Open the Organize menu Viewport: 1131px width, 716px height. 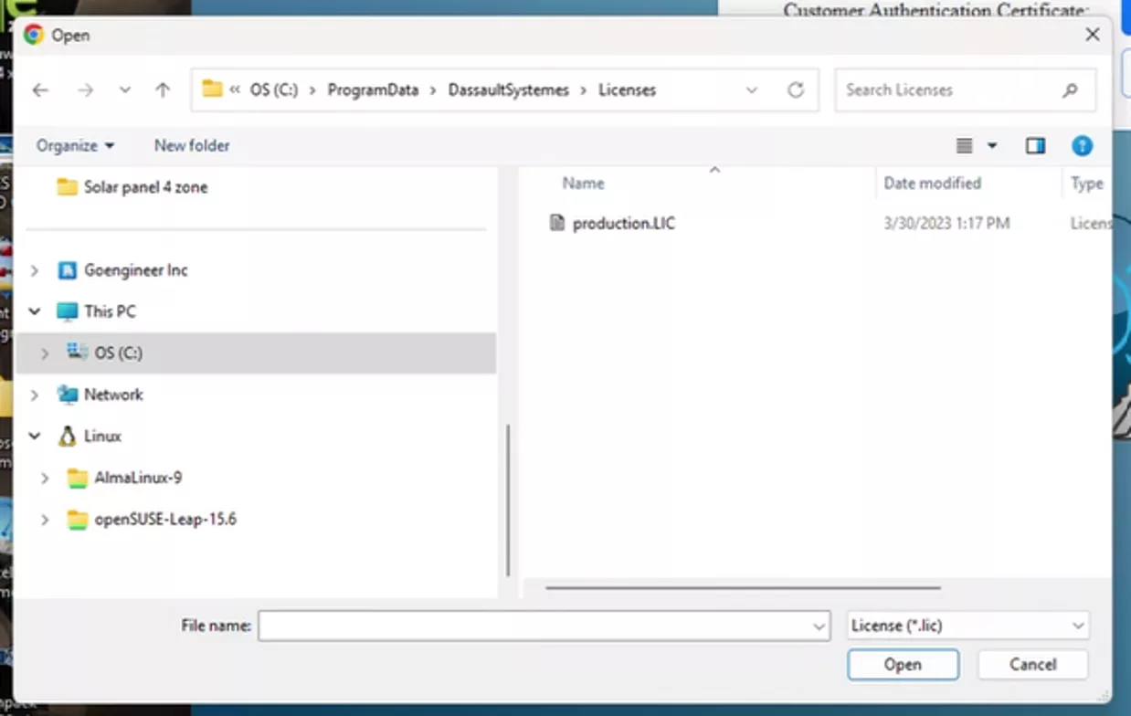click(x=76, y=146)
